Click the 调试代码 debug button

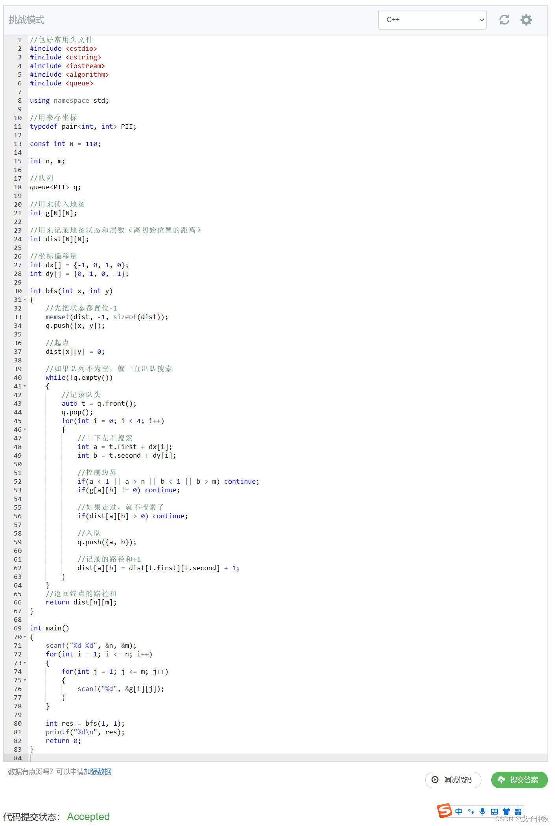click(453, 780)
